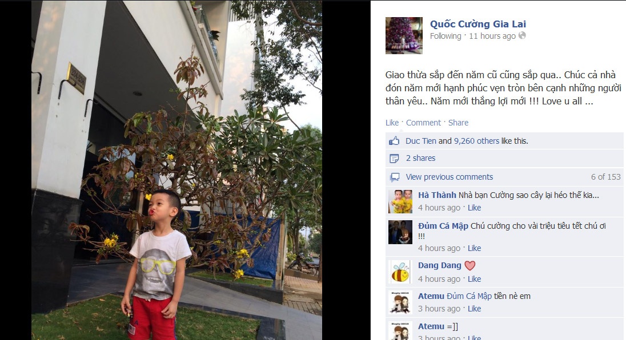Image resolution: width=626 pixels, height=340 pixels.
Task: Open Duc Tien's profile link
Action: click(x=420, y=141)
